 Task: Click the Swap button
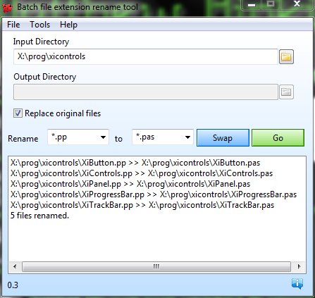(x=223, y=137)
